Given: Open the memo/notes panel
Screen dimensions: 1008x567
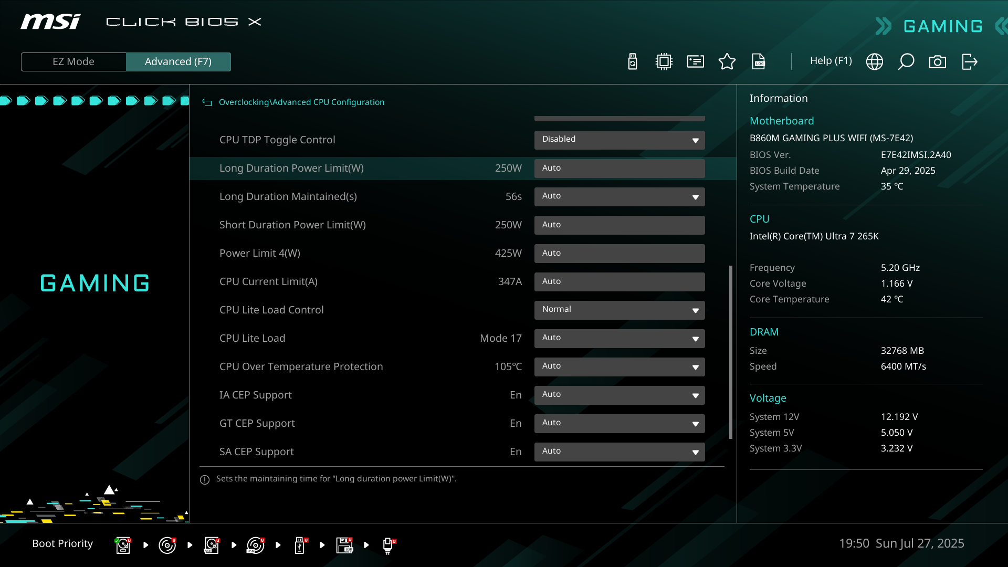Looking at the screenshot, I should coord(695,61).
